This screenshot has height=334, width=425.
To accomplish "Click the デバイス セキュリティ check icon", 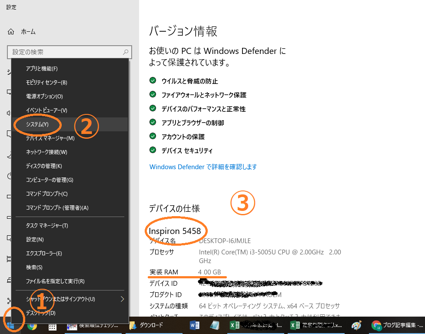I will (x=153, y=150).
